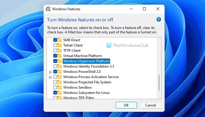
Task: Click the features list vertical scrollbar thumb
Action: click(159, 82)
